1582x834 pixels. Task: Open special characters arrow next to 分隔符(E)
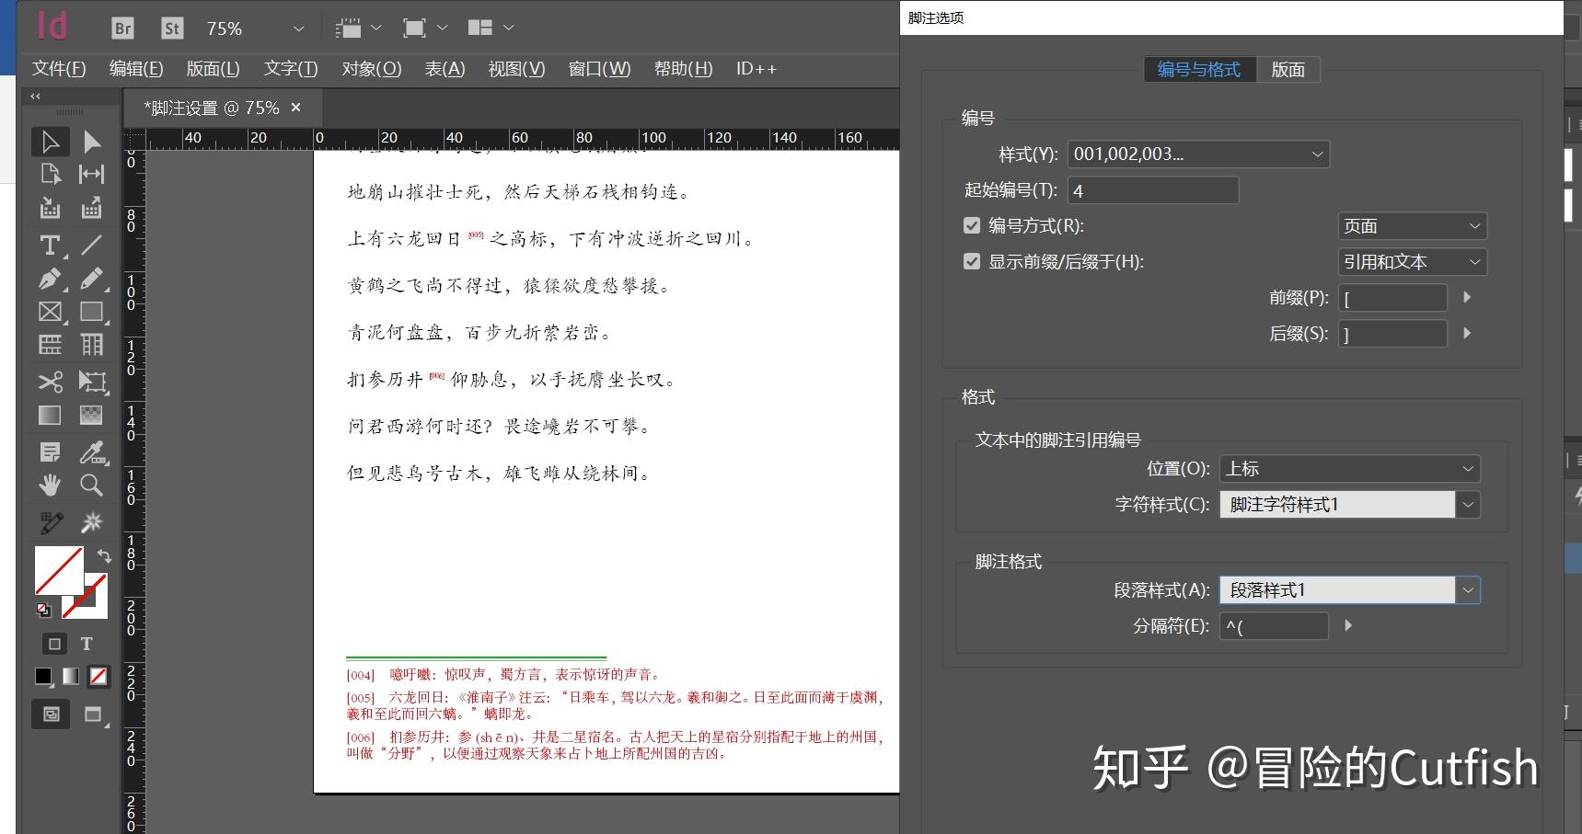1348,625
